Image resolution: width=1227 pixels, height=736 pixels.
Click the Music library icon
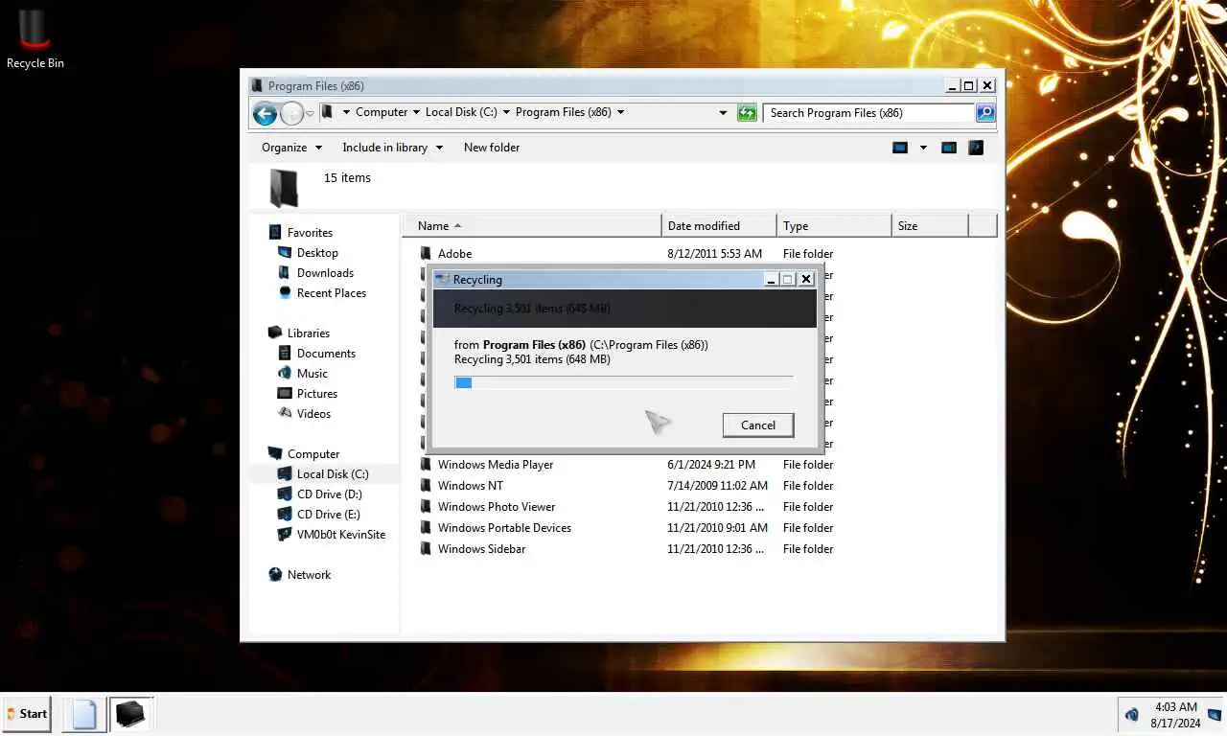tap(285, 373)
